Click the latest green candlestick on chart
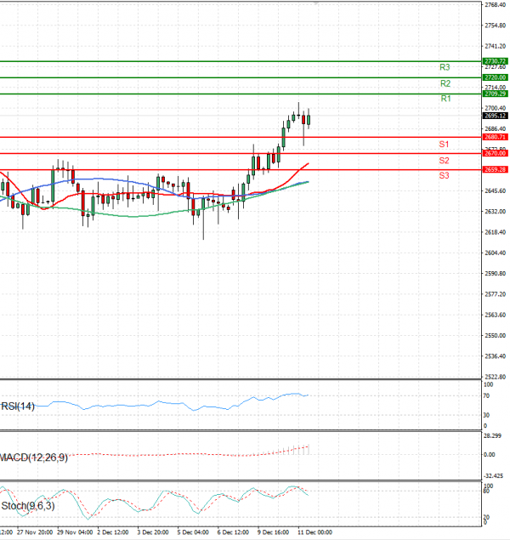The image size is (510, 540). click(309, 120)
